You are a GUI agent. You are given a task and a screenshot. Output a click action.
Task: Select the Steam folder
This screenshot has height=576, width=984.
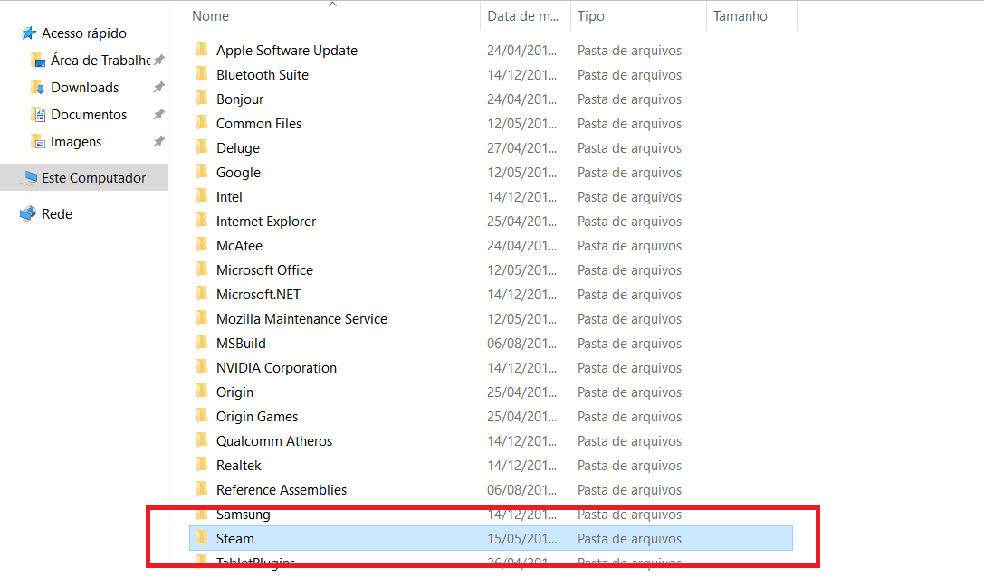491,538
